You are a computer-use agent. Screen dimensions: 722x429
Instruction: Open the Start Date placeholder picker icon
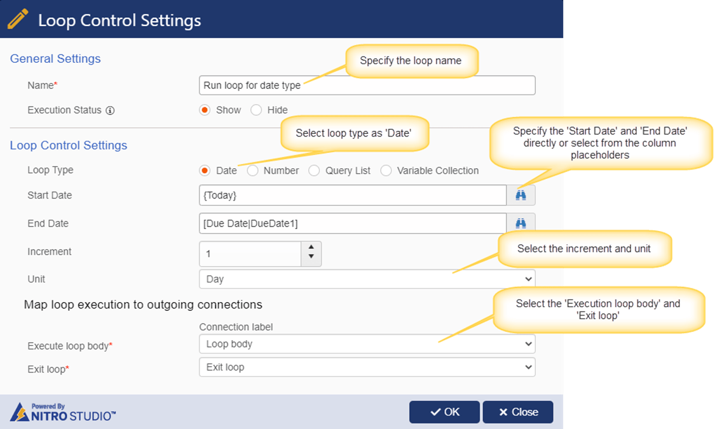point(521,195)
